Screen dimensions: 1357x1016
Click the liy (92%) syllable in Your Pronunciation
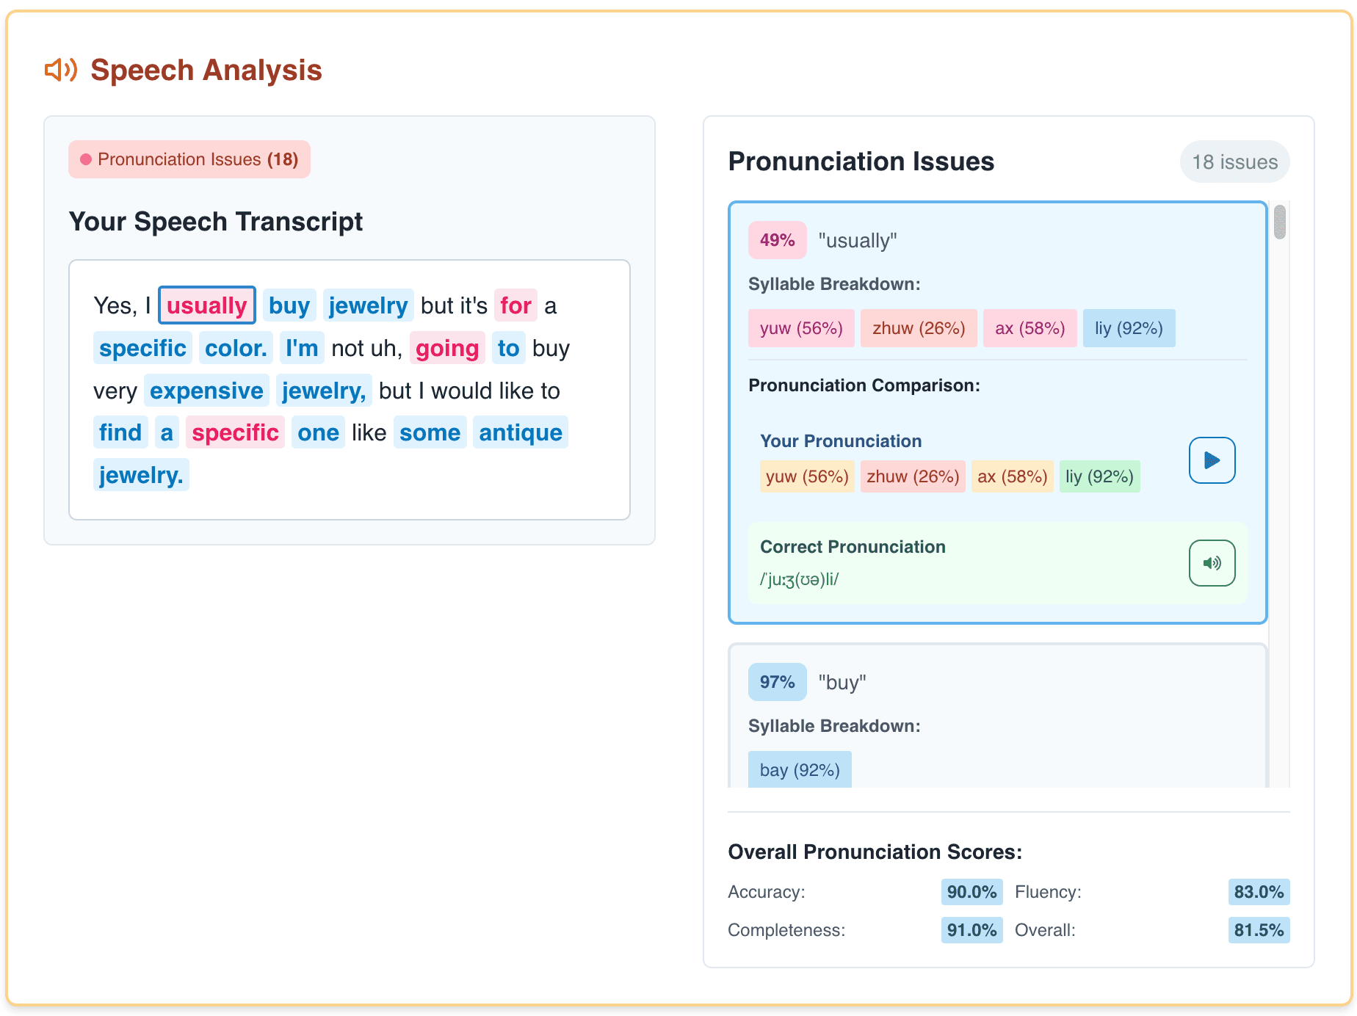point(1099,476)
